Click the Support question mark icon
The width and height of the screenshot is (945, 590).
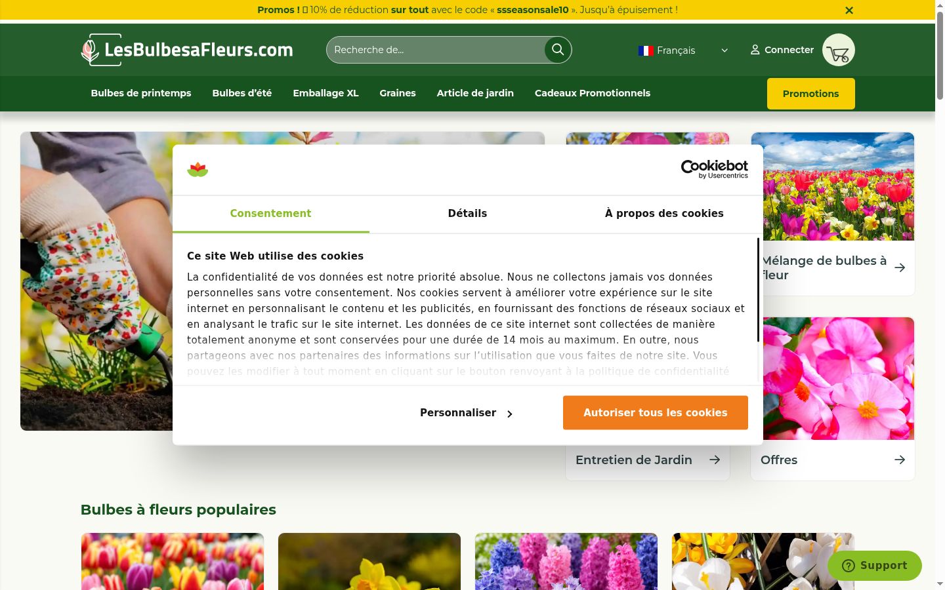(x=848, y=566)
